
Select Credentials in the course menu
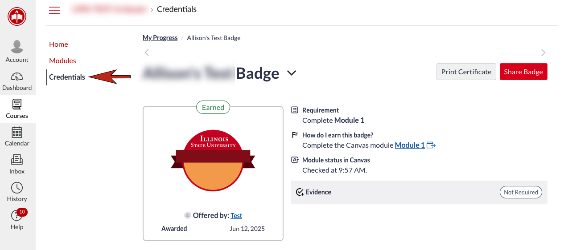point(67,77)
